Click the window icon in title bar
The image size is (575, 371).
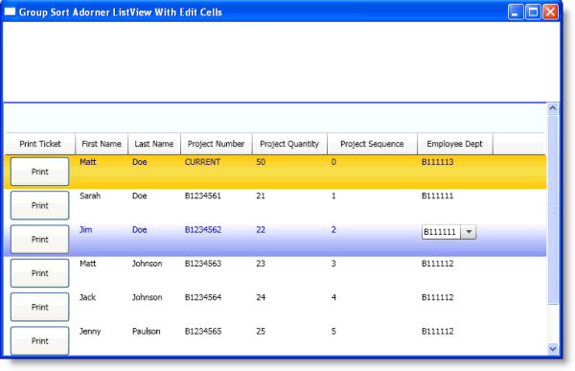(10, 12)
